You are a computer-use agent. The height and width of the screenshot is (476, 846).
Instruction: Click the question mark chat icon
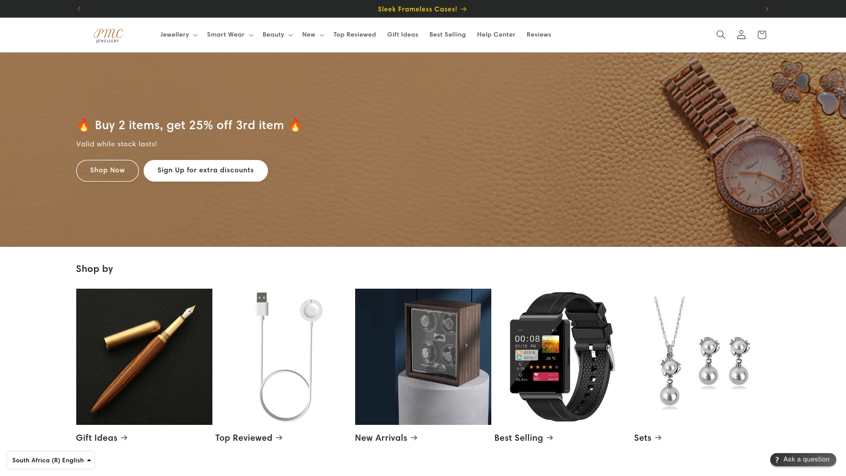(x=777, y=460)
